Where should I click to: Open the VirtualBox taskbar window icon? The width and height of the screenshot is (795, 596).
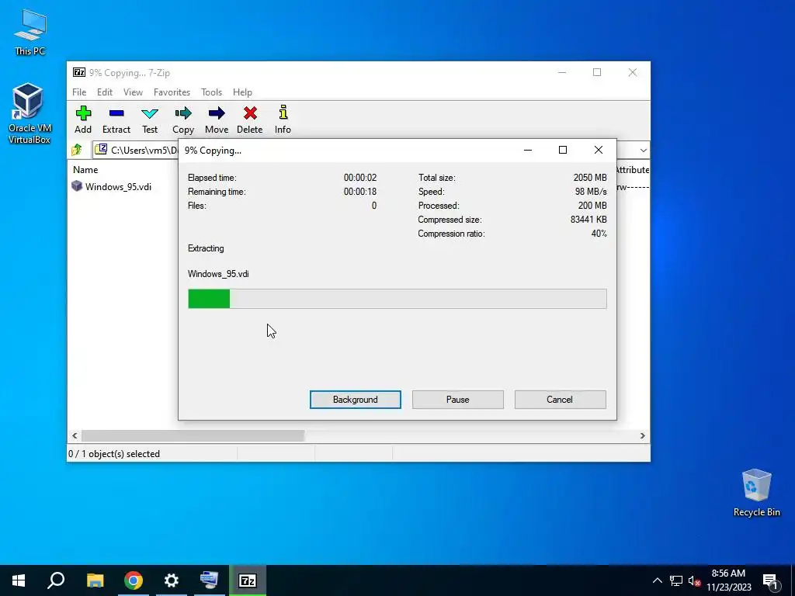pyautogui.click(x=210, y=580)
